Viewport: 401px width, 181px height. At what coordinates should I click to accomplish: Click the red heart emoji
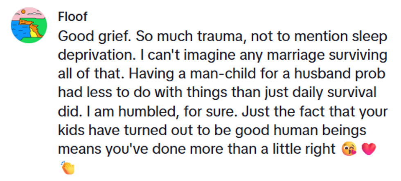pyautogui.click(x=368, y=149)
